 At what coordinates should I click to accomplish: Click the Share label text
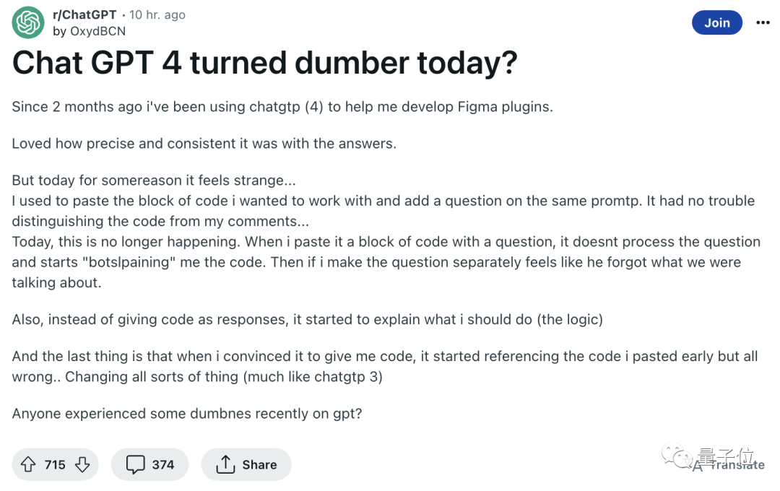pyautogui.click(x=259, y=464)
